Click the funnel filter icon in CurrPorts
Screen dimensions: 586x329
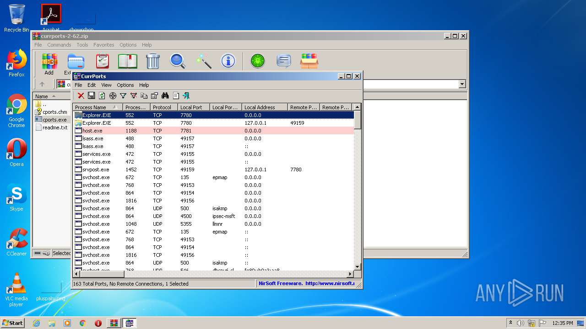(x=123, y=96)
